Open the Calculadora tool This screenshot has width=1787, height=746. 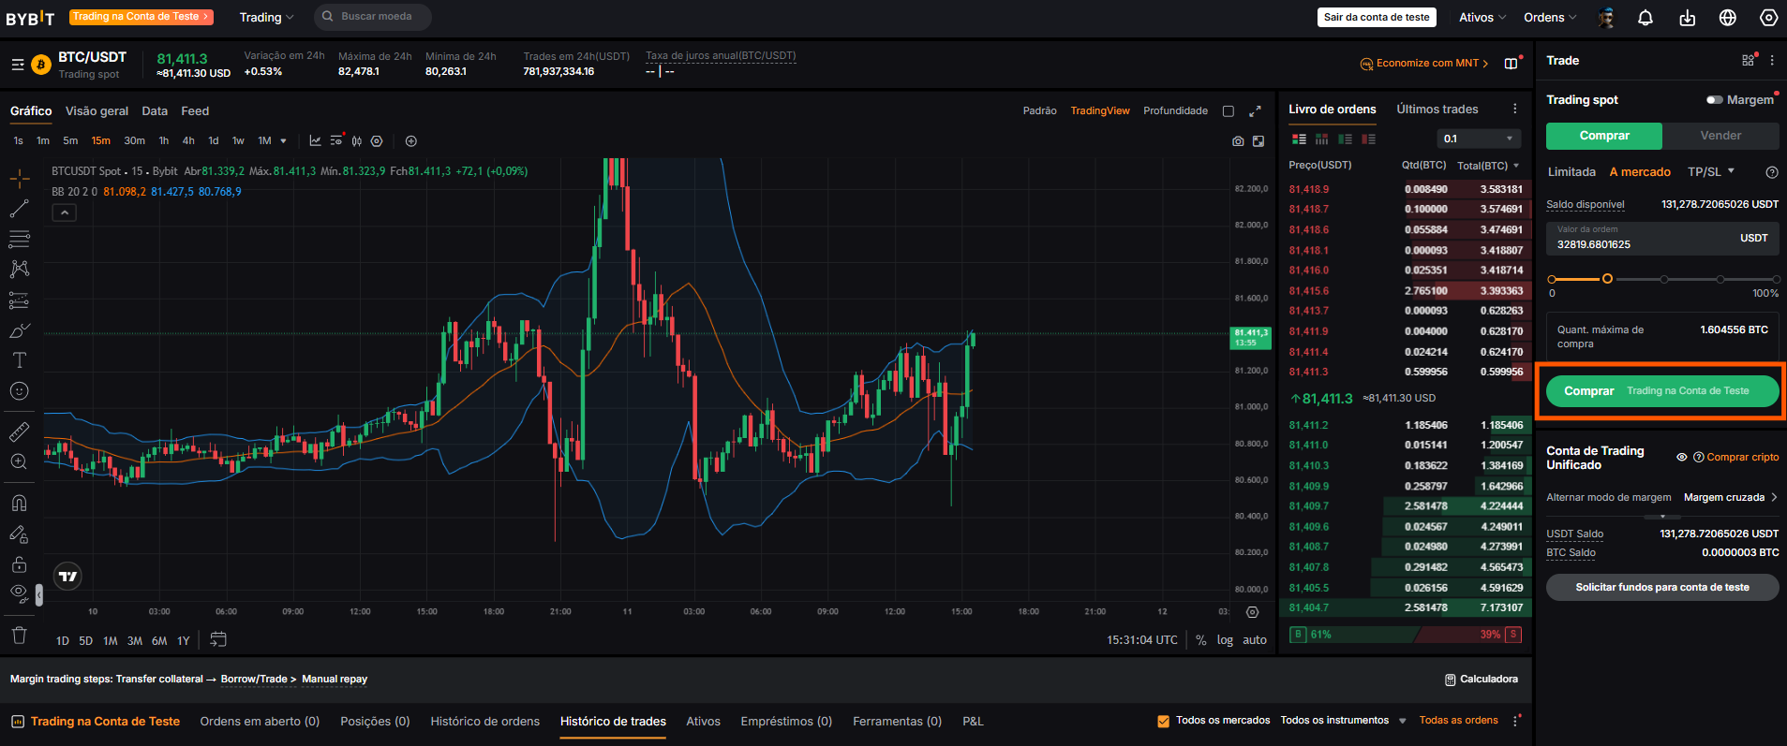[1482, 680]
